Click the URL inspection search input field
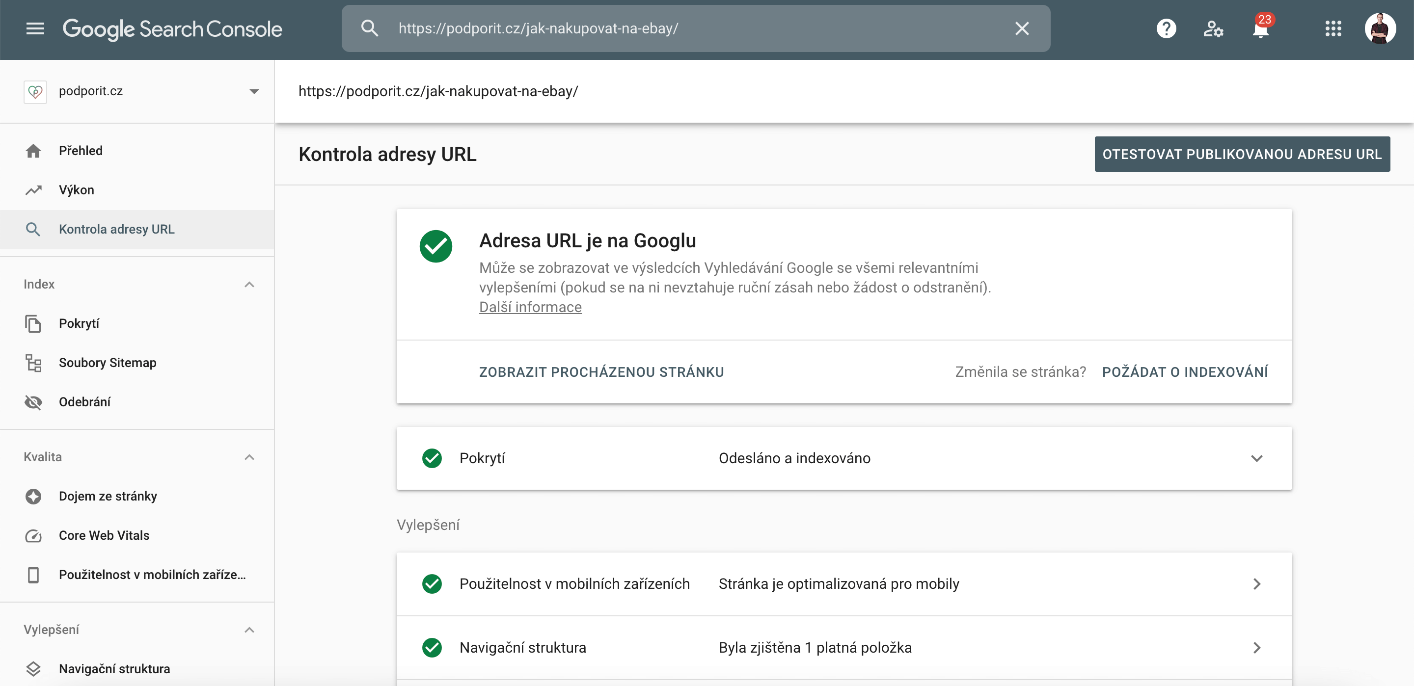The height and width of the screenshot is (686, 1414). tap(696, 28)
